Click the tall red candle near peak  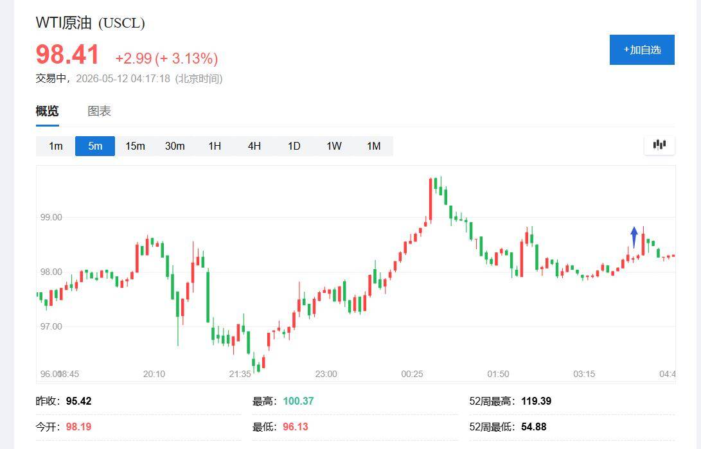(430, 200)
